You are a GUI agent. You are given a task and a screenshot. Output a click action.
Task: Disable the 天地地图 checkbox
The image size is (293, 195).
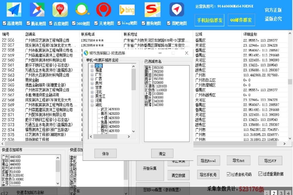tap(96, 23)
